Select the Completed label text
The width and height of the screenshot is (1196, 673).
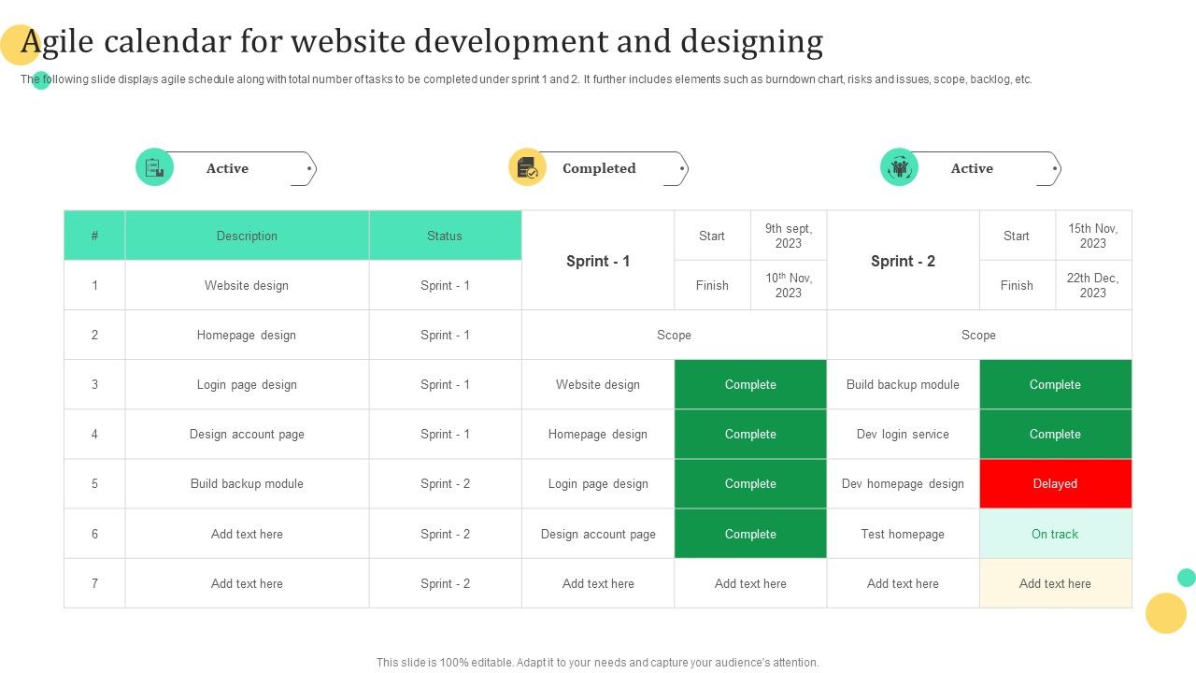[599, 168]
